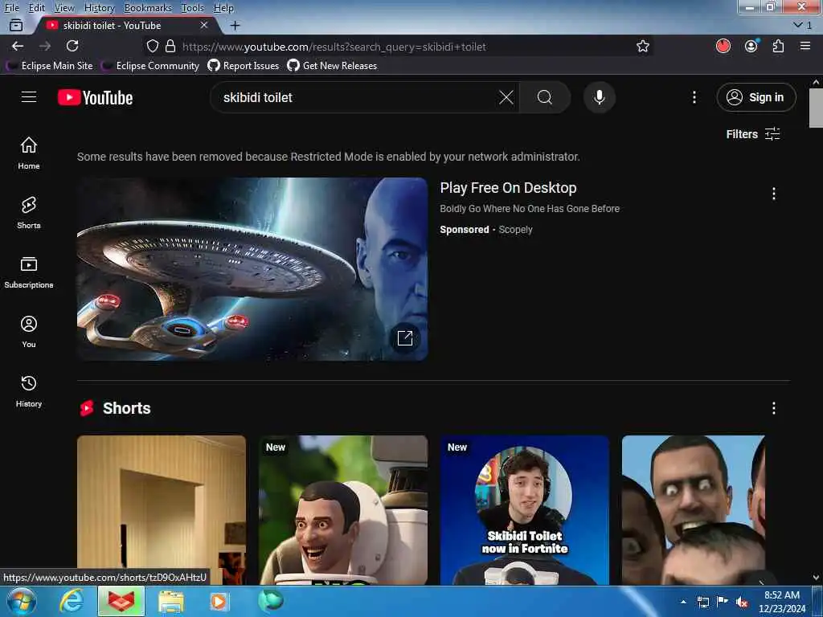Click the scrollbar down arrow
823x617 pixels.
click(x=816, y=578)
